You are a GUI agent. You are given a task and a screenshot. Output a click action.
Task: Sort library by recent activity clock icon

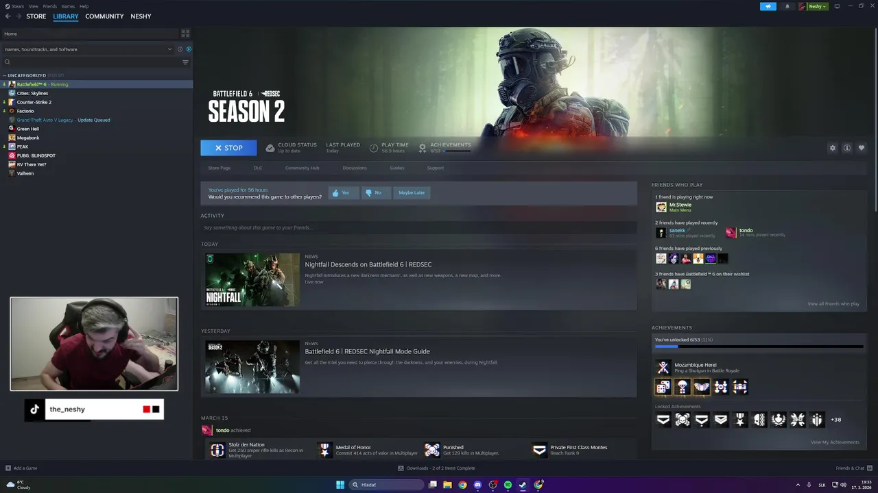180,49
